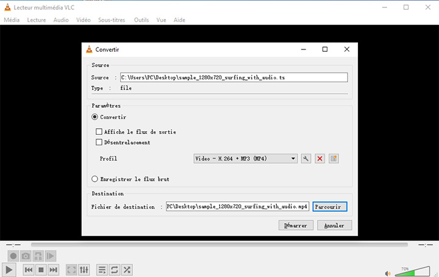Minimize the Convertir dialog
This screenshot has height=277, width=439.
pos(304,49)
